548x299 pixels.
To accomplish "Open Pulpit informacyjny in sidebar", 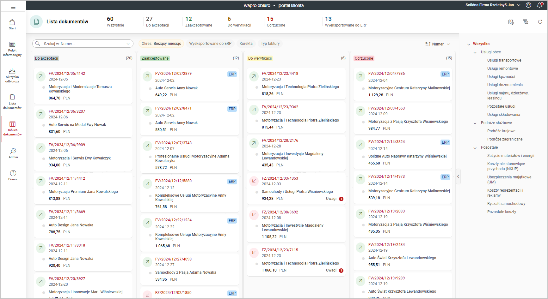I will [12, 49].
